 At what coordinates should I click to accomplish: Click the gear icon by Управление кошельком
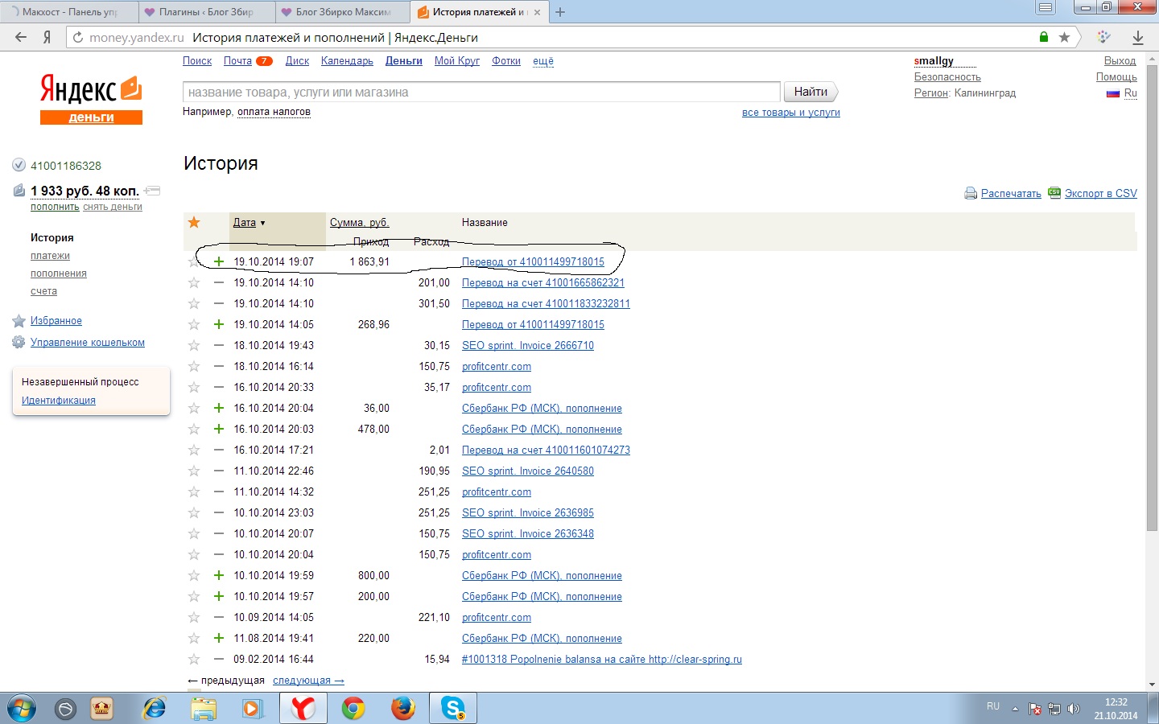click(x=19, y=343)
